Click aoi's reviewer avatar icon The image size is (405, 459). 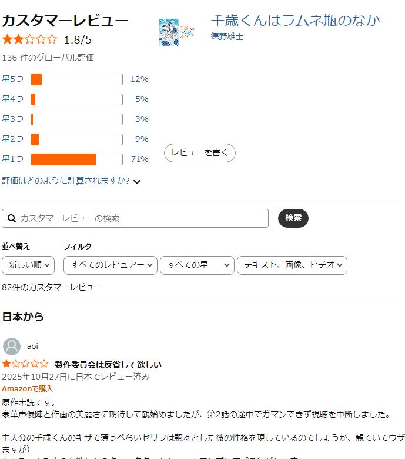12,347
